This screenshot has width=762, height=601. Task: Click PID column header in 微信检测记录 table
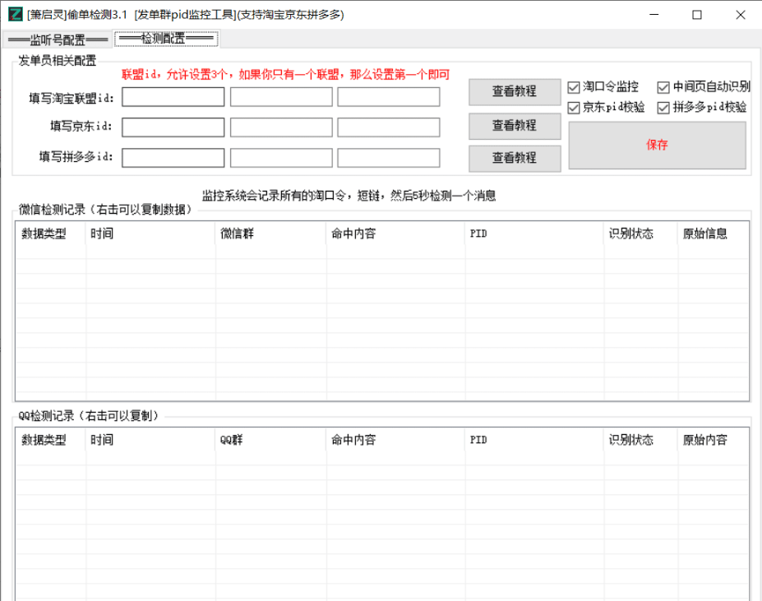tap(534, 233)
